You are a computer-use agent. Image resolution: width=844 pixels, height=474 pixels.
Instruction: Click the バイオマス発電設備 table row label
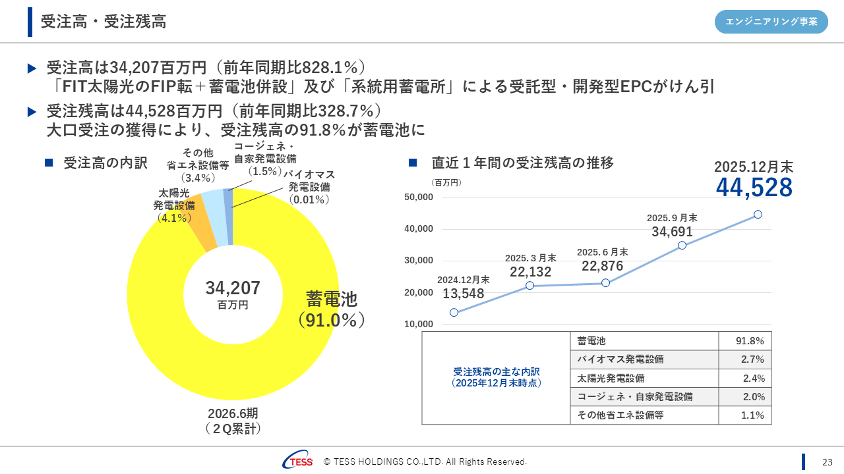pos(620,359)
